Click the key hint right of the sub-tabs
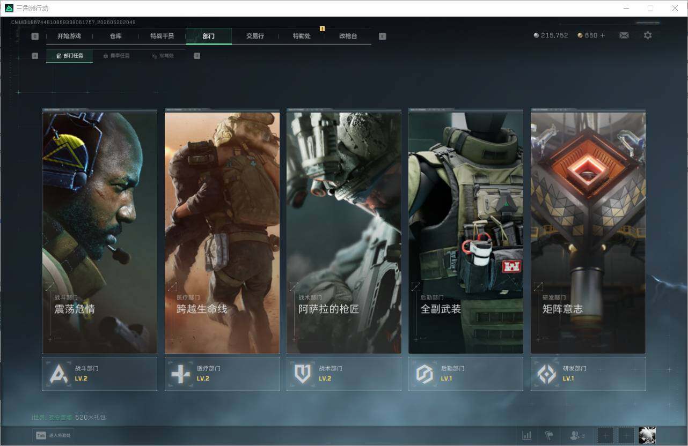 click(197, 56)
